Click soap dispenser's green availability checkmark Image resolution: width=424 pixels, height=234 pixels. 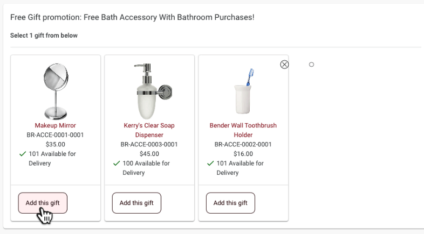(x=117, y=164)
